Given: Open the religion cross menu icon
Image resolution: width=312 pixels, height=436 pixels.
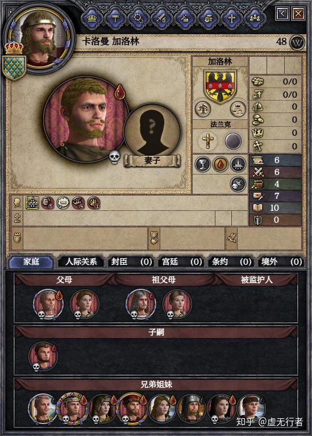Looking at the screenshot, I should coord(232,18).
